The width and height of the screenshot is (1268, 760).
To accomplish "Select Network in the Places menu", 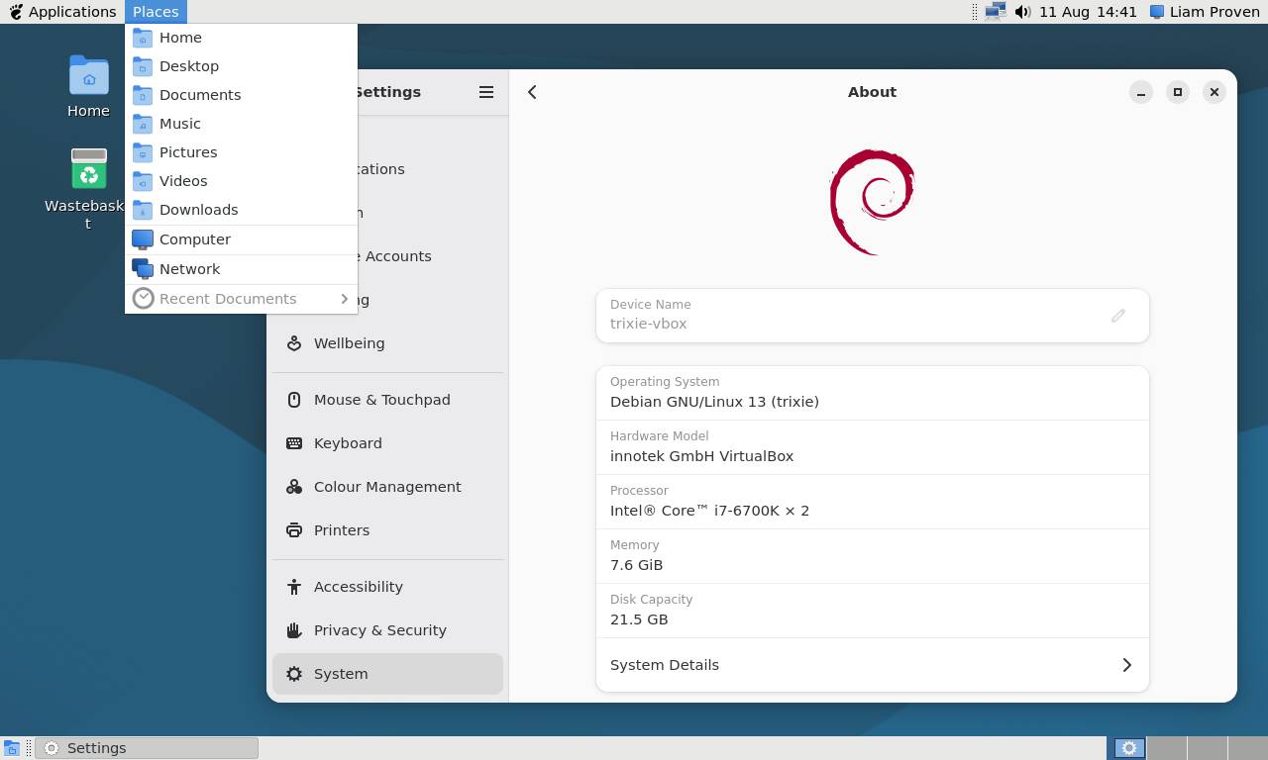I will click(x=189, y=269).
